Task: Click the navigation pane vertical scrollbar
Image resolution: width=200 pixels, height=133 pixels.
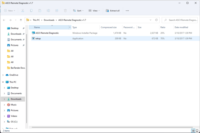Action: tap(27, 78)
